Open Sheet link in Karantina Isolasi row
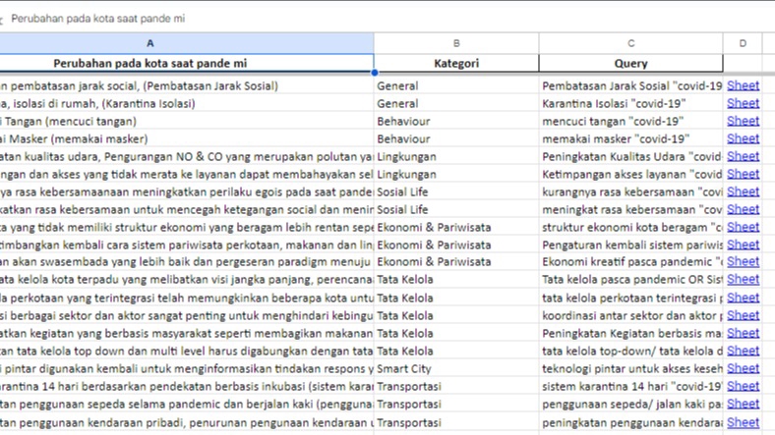This screenshot has width=775, height=435. click(x=743, y=103)
